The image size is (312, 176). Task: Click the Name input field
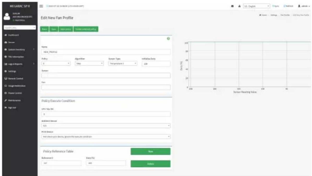(106, 52)
